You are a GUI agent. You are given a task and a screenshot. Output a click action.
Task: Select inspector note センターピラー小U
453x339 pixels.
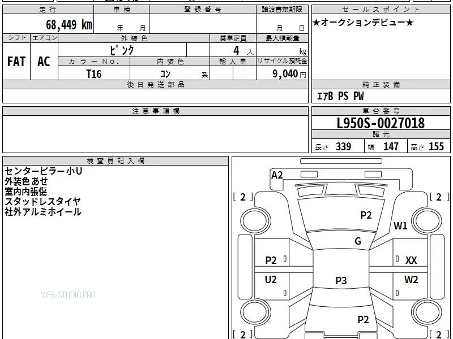point(44,171)
